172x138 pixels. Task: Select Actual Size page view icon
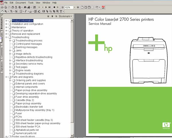pyautogui.click(x=82, y=7)
